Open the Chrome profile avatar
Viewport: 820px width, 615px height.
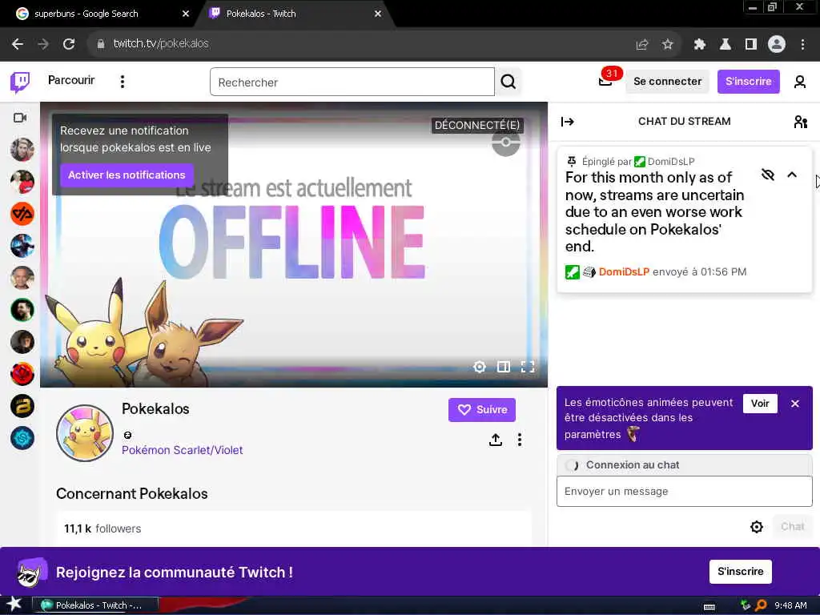pyautogui.click(x=776, y=45)
